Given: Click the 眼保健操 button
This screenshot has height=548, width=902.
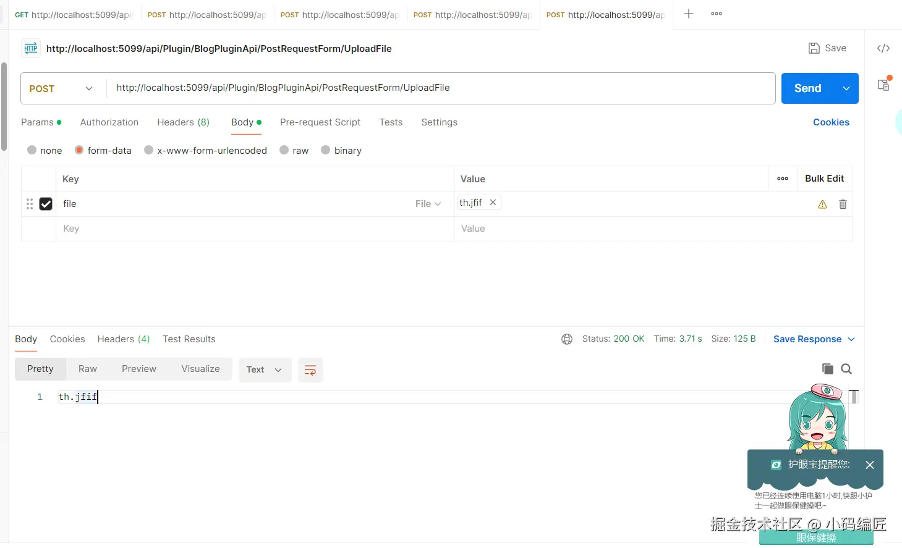Looking at the screenshot, I should pos(816,538).
